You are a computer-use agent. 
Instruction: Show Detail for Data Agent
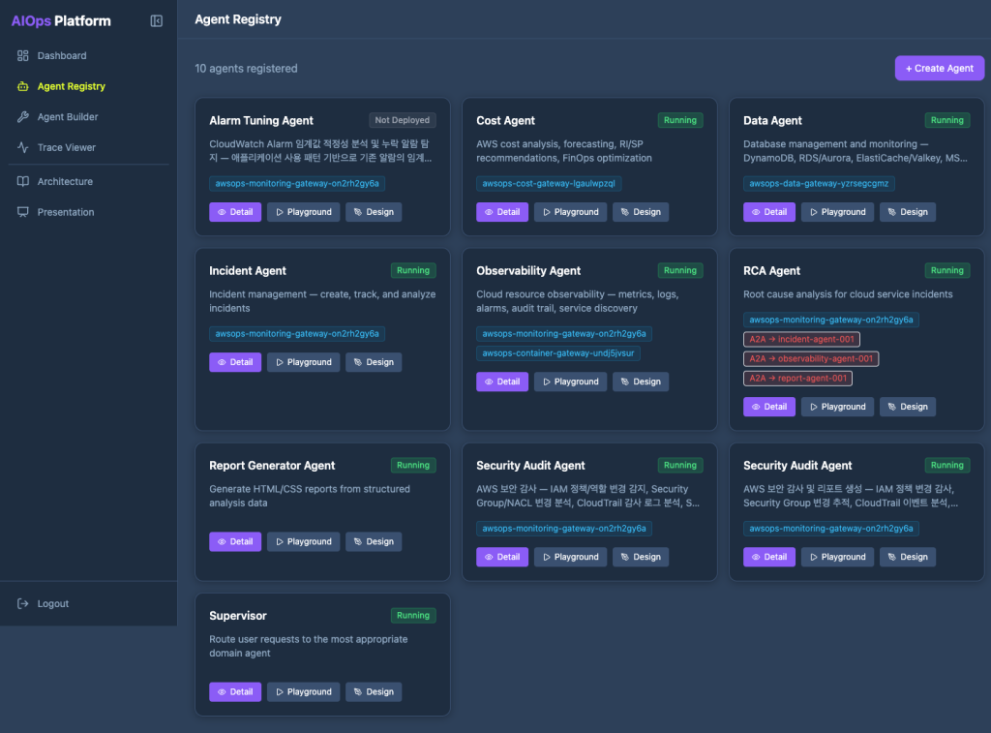(x=769, y=212)
